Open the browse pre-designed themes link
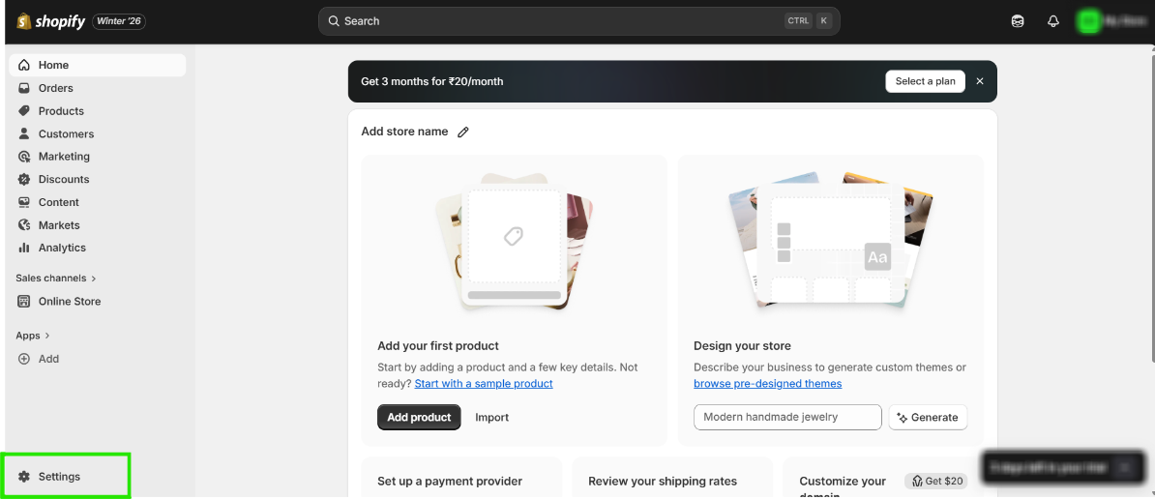 767,384
